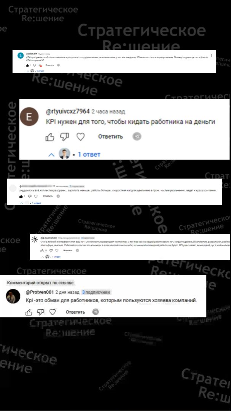This screenshot has width=231, height=411.
Task: Open three-dot menu on the top comment
Action: [x=211, y=56]
